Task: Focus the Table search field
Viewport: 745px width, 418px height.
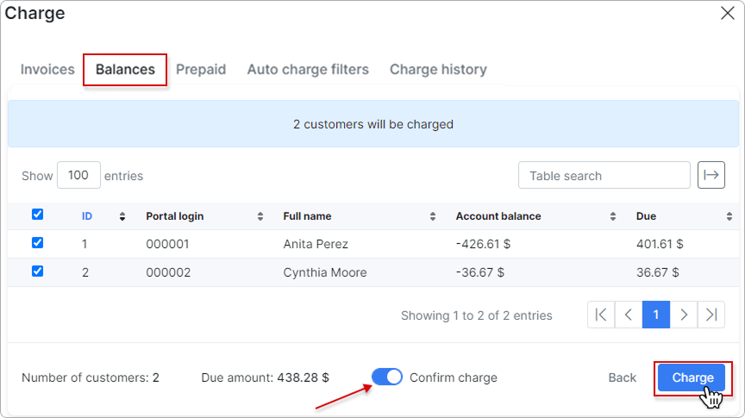Action: pos(604,175)
